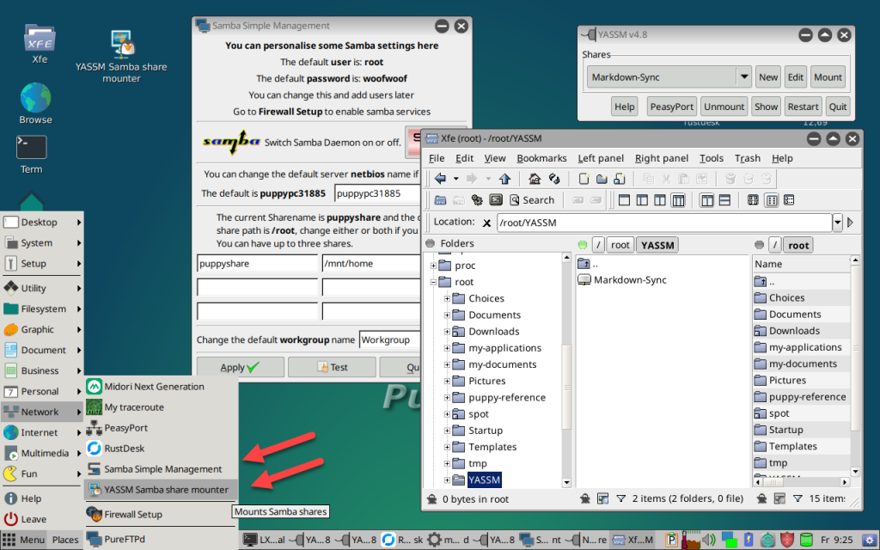Click netbios name field puppypc31885
Image resolution: width=880 pixels, height=550 pixels.
click(378, 193)
